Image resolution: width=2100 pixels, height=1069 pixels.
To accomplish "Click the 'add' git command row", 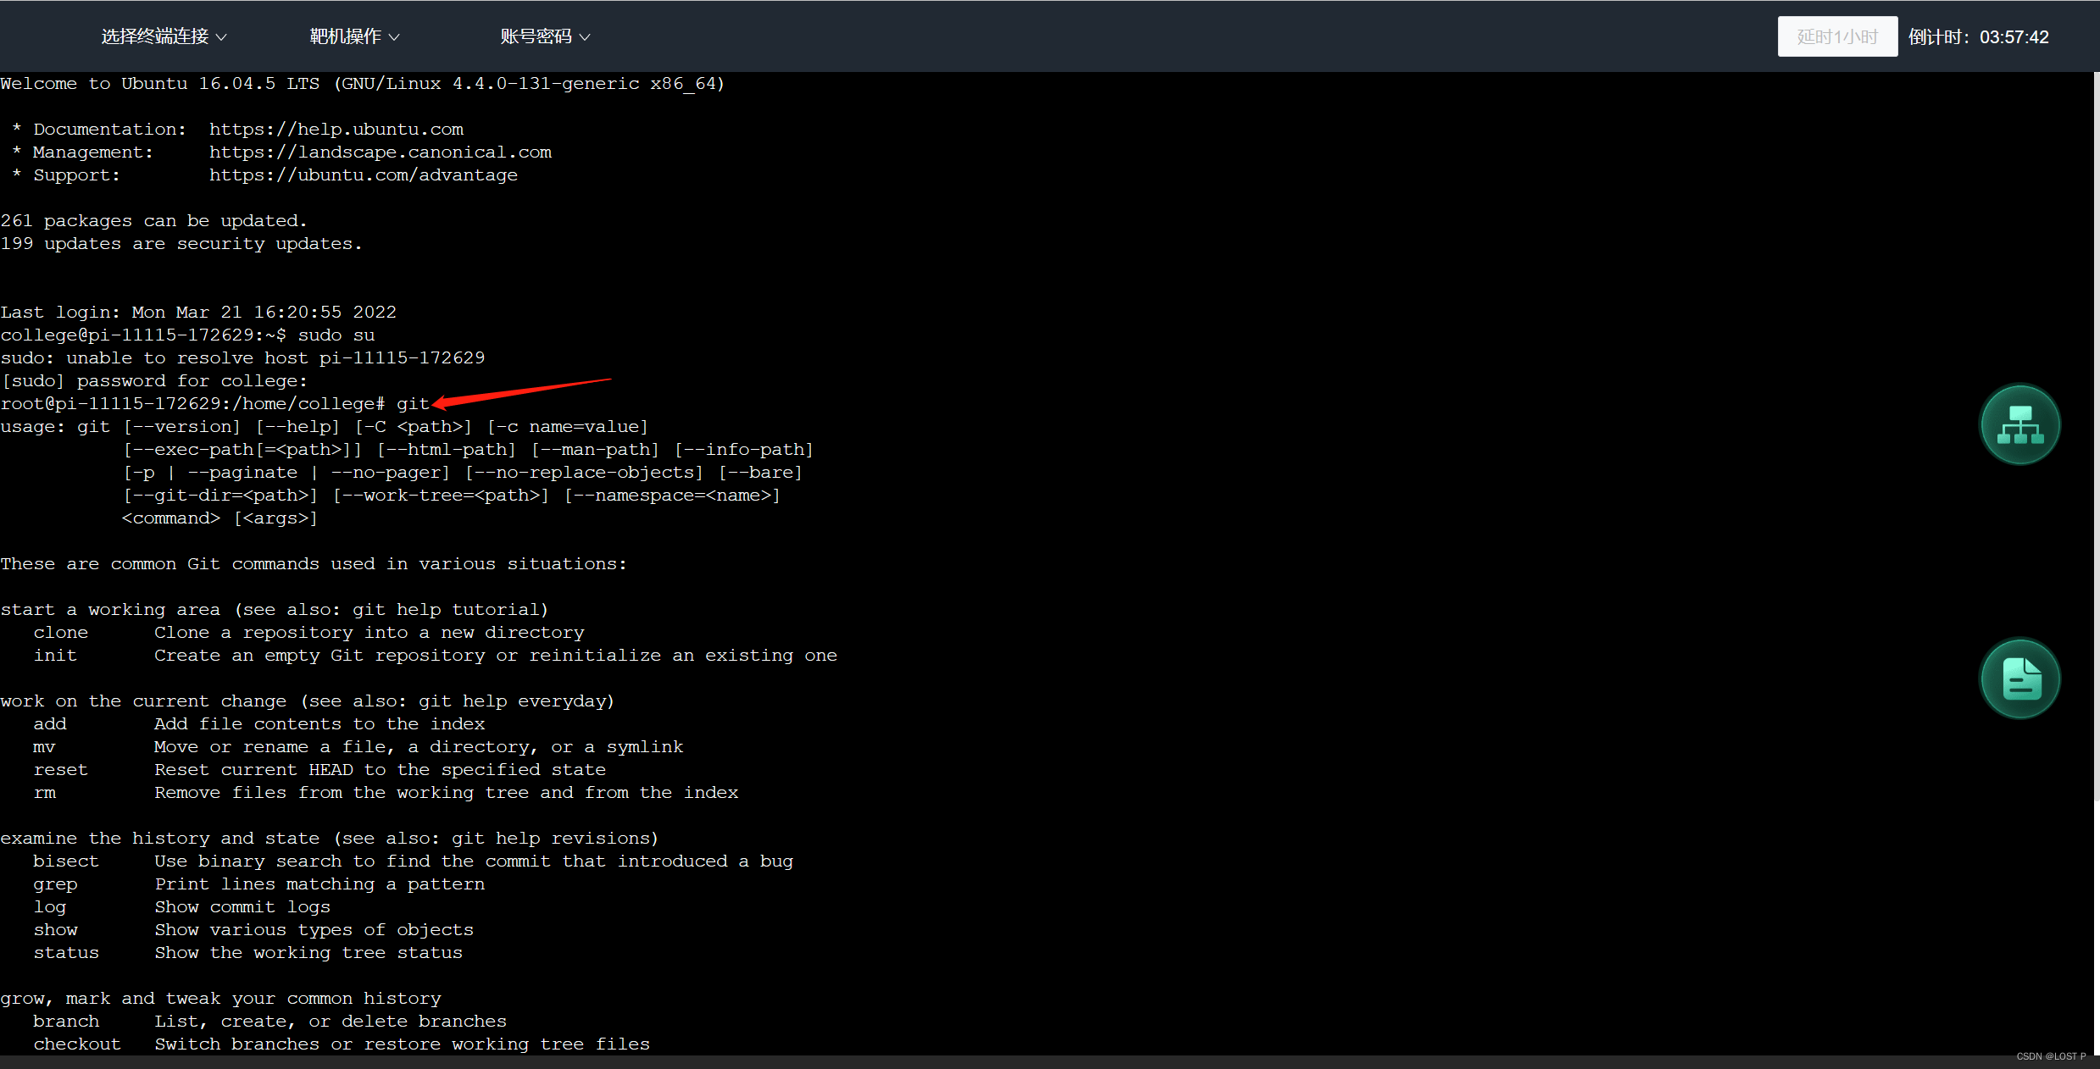I will (258, 723).
